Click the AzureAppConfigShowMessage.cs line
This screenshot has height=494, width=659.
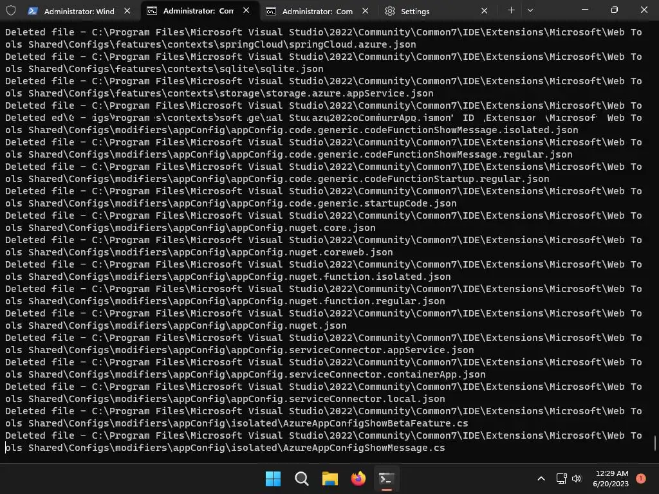pos(225,448)
